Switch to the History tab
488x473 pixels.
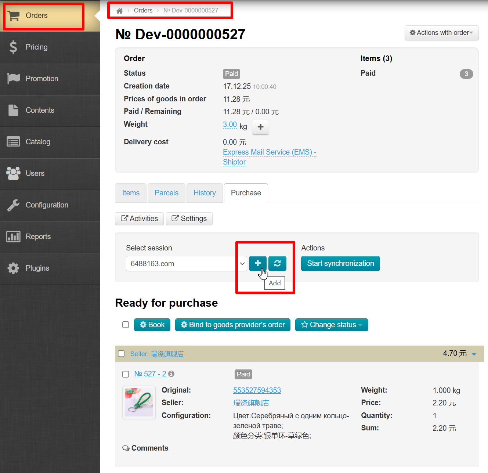click(205, 193)
